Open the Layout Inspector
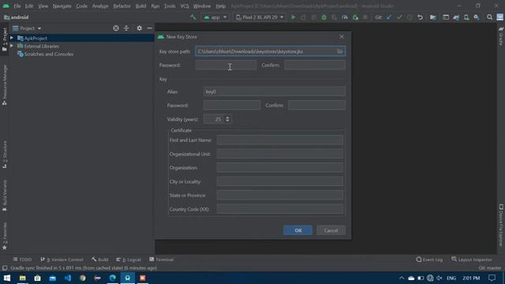505x284 pixels. (x=472, y=260)
